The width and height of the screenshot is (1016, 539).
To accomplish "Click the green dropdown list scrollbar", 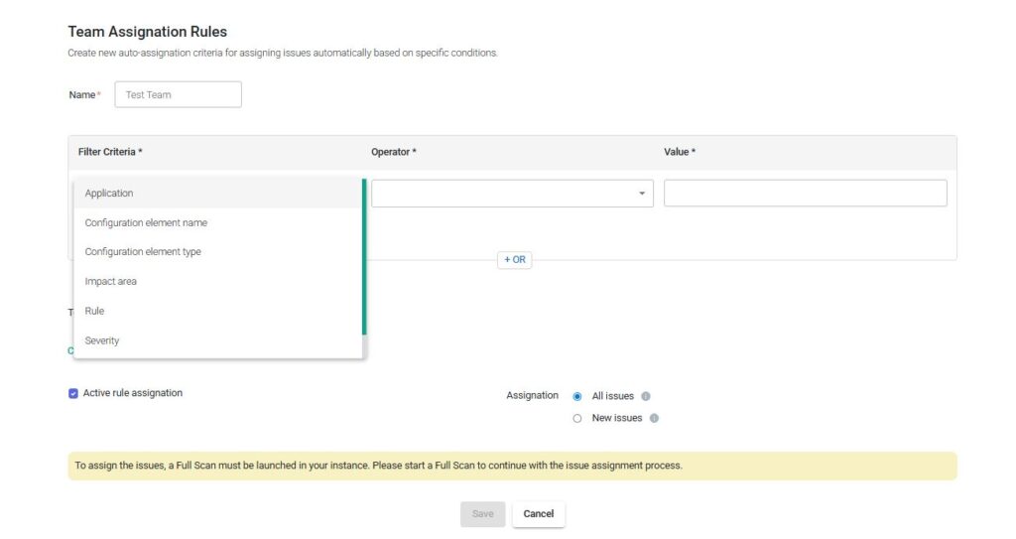I will click(x=364, y=256).
